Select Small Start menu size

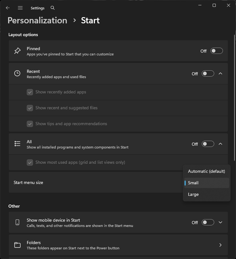point(207,183)
